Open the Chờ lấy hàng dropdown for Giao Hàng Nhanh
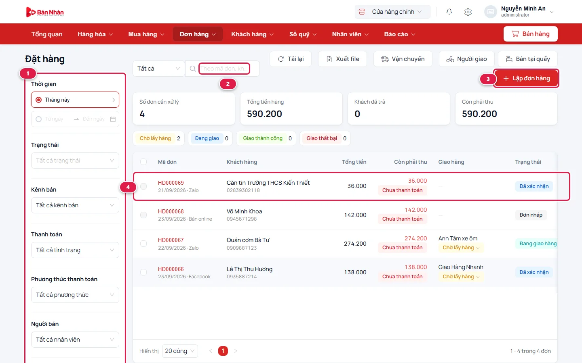 click(x=461, y=277)
